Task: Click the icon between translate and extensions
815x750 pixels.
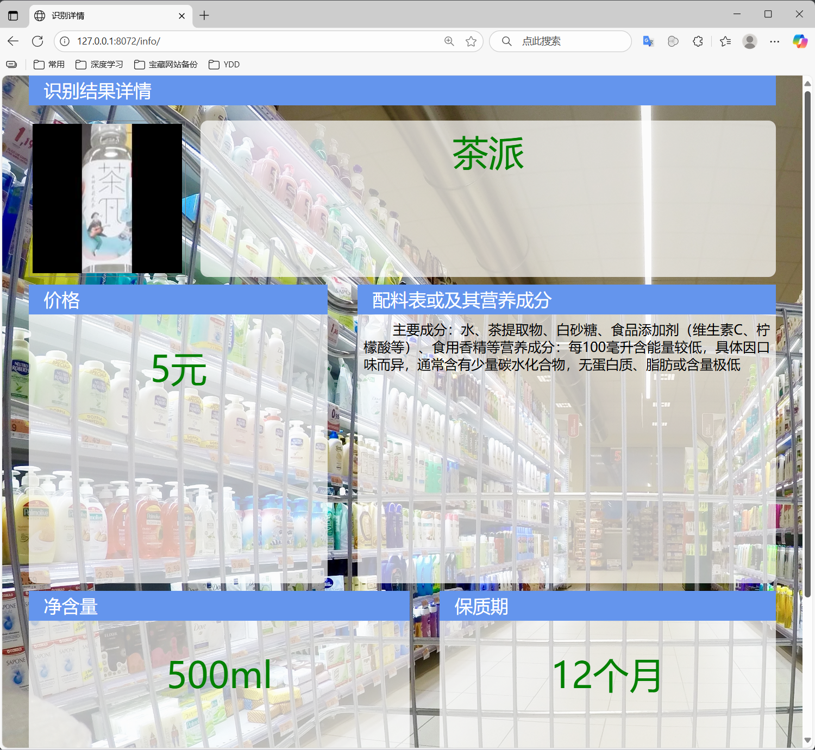Action: pyautogui.click(x=673, y=41)
